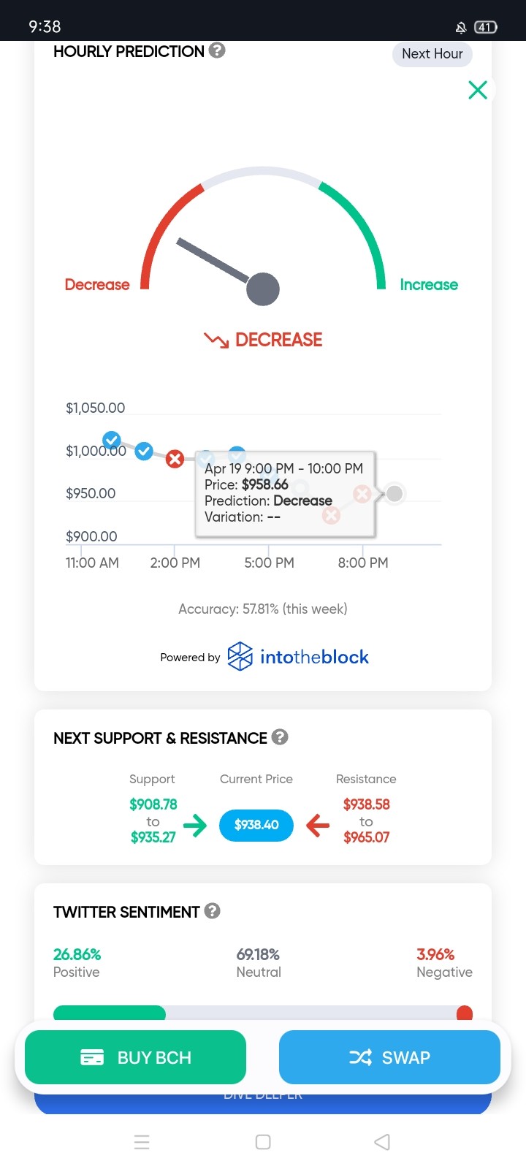The width and height of the screenshot is (526, 1169).
Task: Select the Next Hour pill
Action: pyautogui.click(x=432, y=54)
